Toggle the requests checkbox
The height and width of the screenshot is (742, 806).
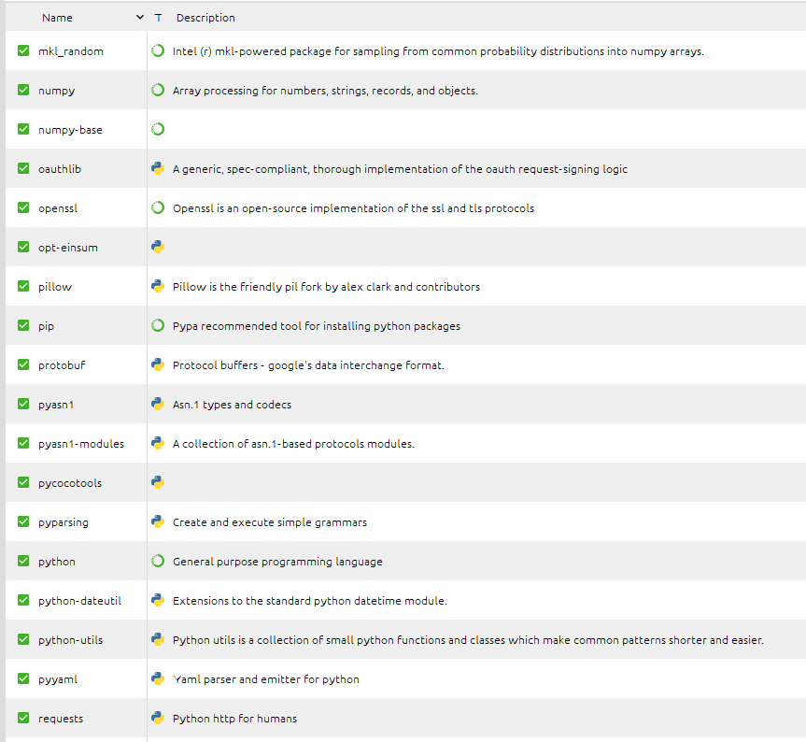click(23, 718)
